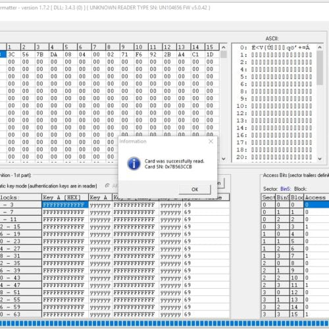Select ASCII row 20 in the ASCII list
This screenshot has width=329, height=329.
(274, 157)
